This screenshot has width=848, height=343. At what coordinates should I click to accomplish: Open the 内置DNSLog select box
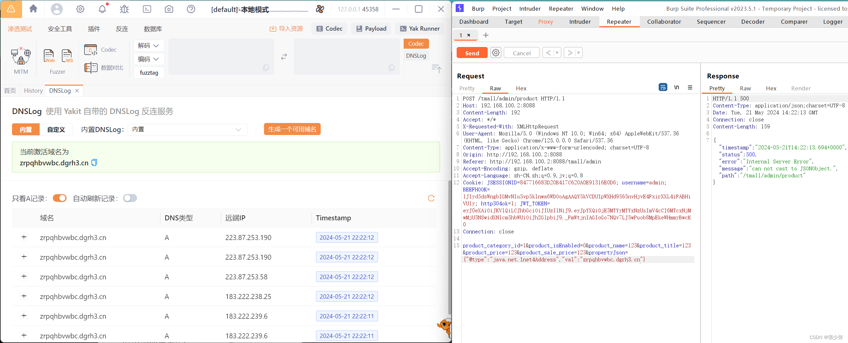point(188,129)
